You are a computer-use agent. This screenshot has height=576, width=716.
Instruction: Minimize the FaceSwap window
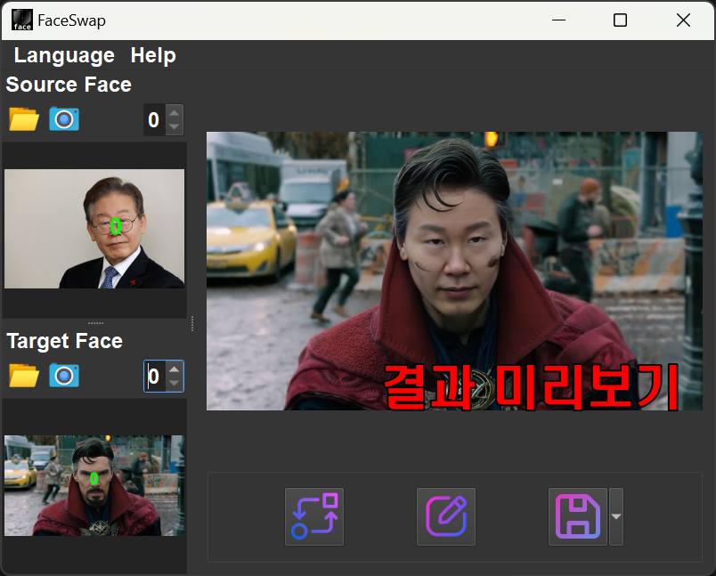click(558, 20)
